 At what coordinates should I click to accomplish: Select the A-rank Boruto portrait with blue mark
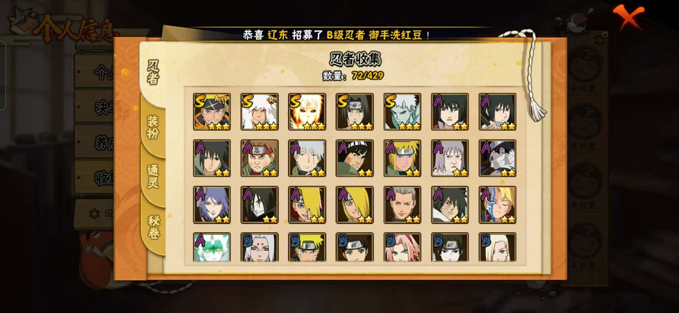click(x=497, y=205)
